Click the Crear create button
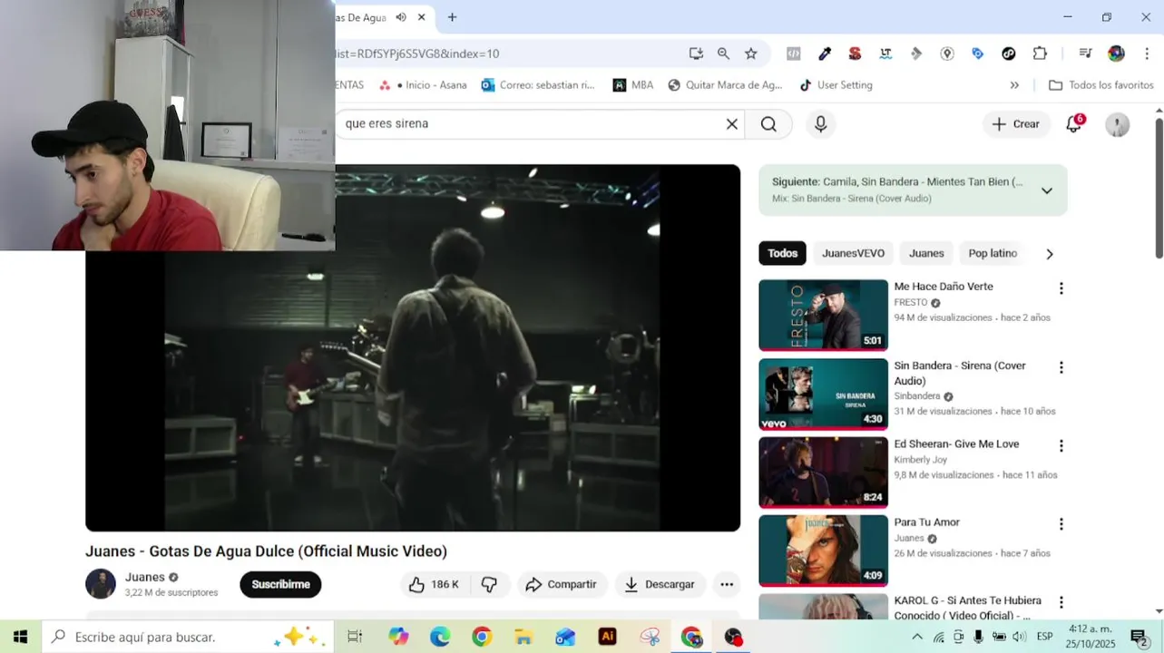Screen dimensions: 1164x653 (1016, 124)
